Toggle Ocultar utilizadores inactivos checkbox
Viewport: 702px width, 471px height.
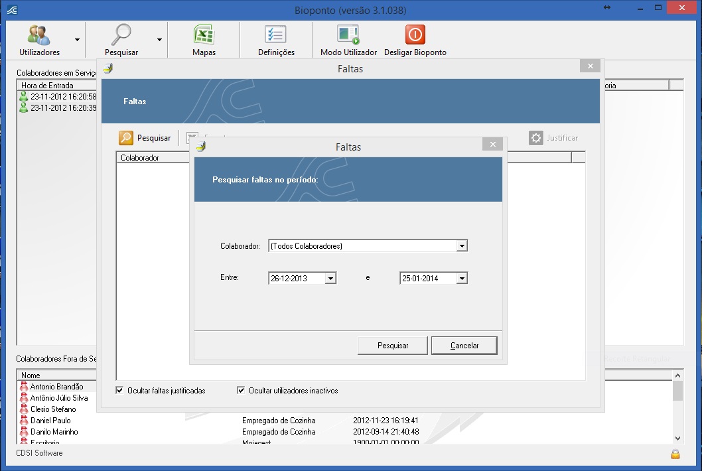pos(241,390)
